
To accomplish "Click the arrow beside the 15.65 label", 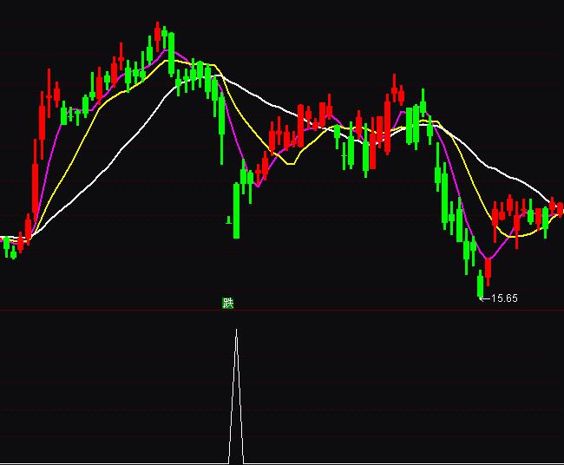I will tap(484, 298).
